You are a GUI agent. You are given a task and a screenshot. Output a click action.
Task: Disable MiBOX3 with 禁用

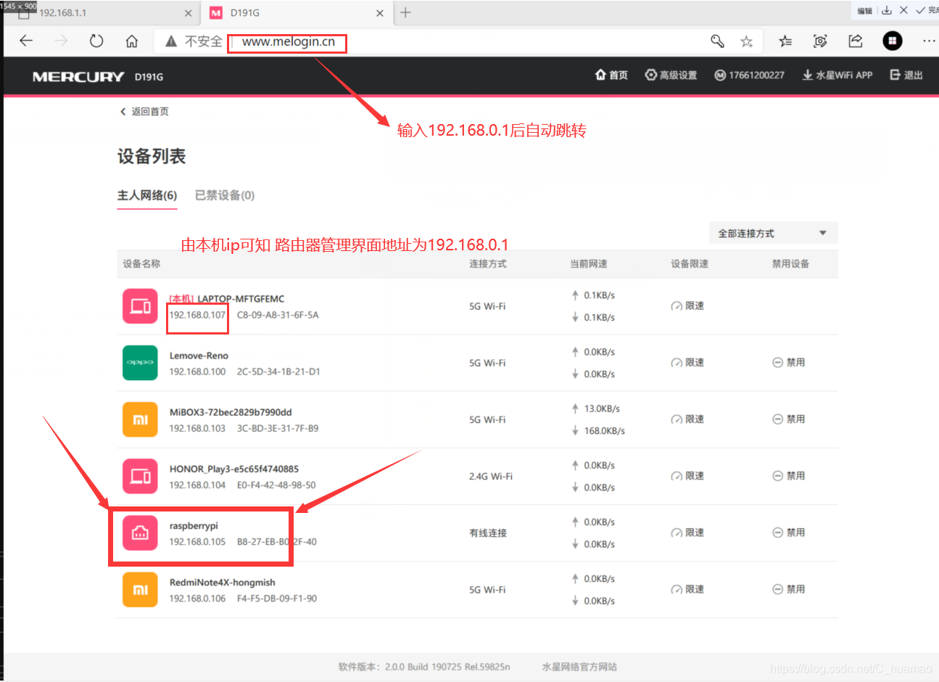pos(789,419)
